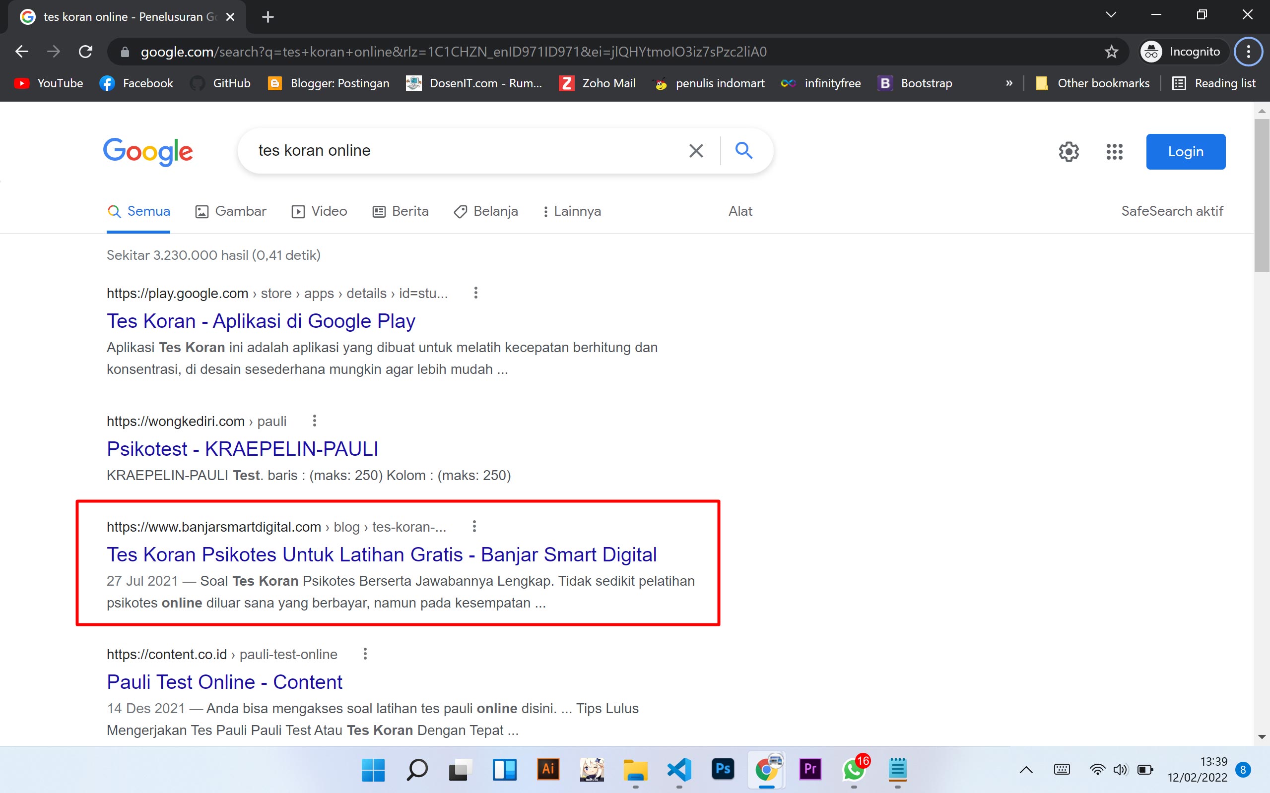This screenshot has height=793, width=1270.
Task: Open search settings via the gear icon
Action: [x=1069, y=152]
